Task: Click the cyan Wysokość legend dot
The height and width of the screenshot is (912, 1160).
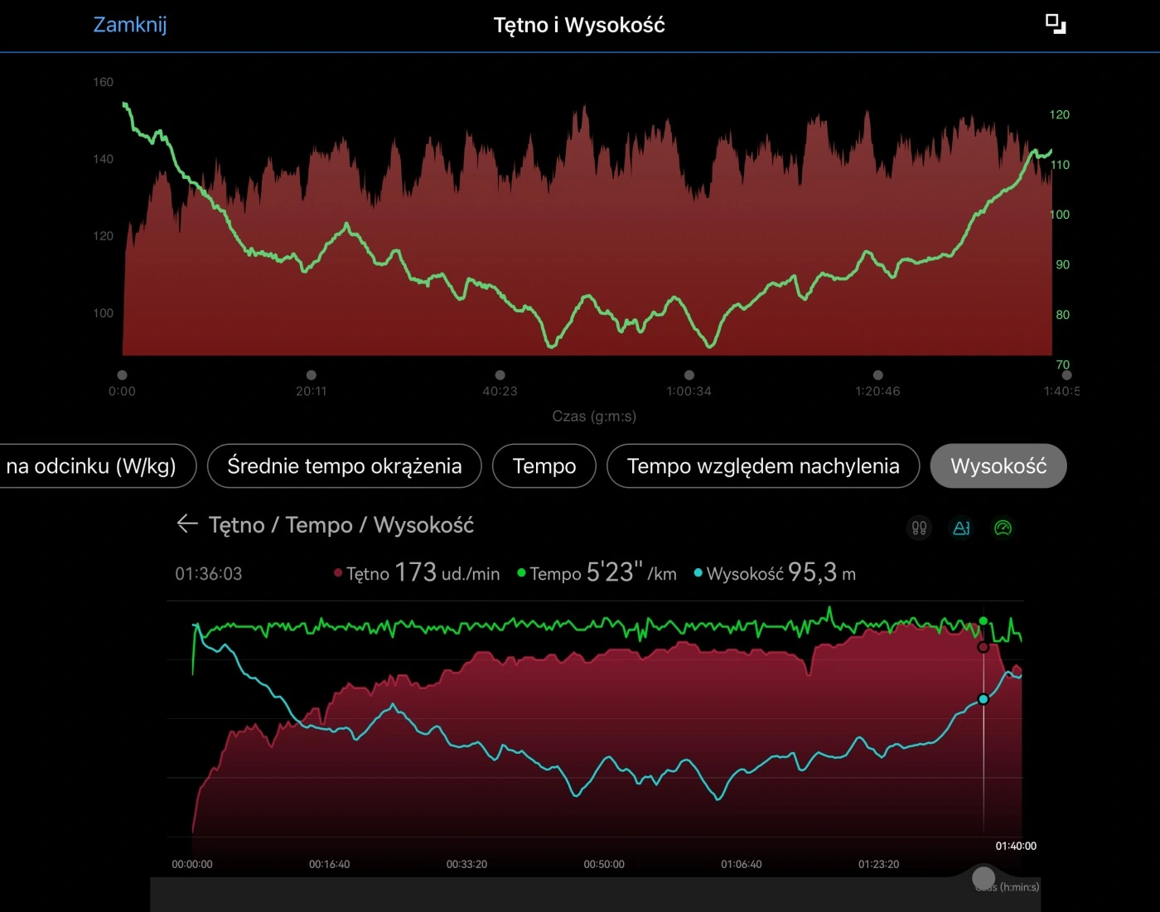Action: (698, 573)
